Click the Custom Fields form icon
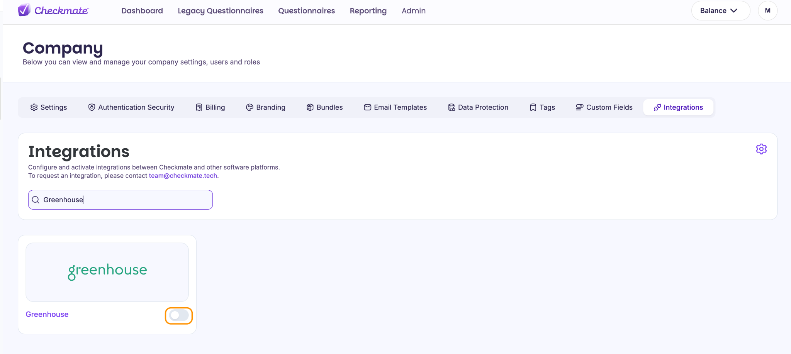 click(x=579, y=107)
